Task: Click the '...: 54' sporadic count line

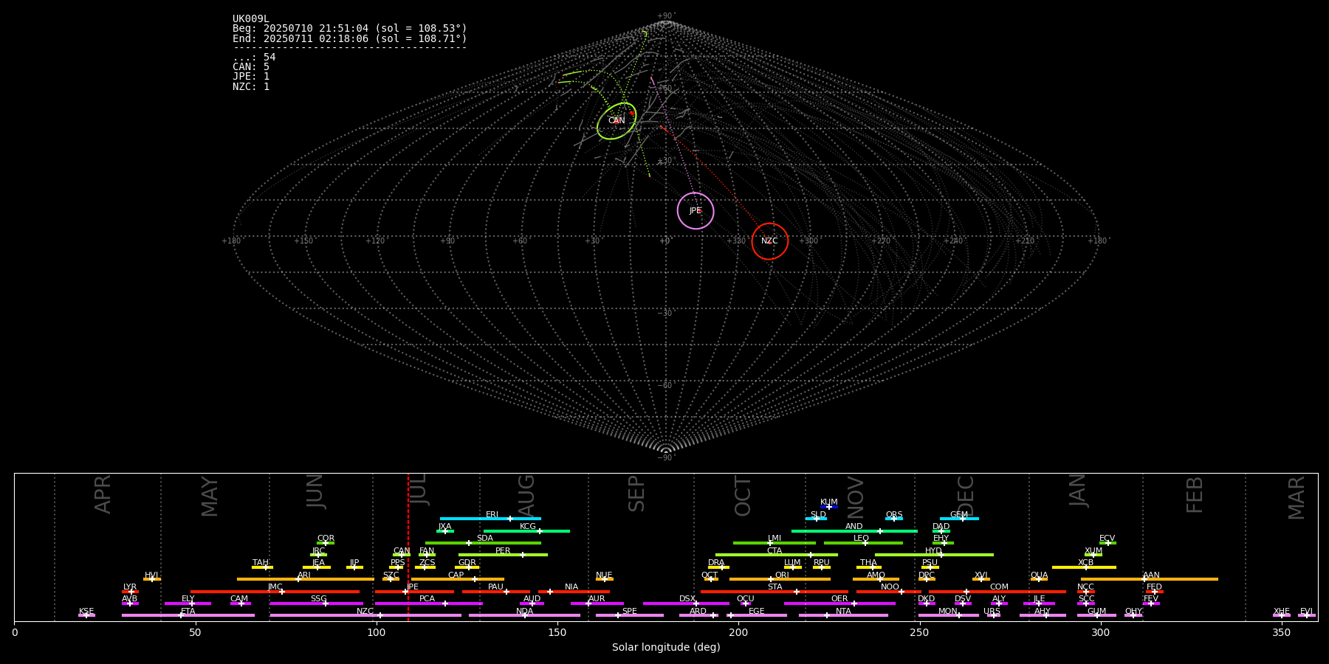Action: (254, 58)
